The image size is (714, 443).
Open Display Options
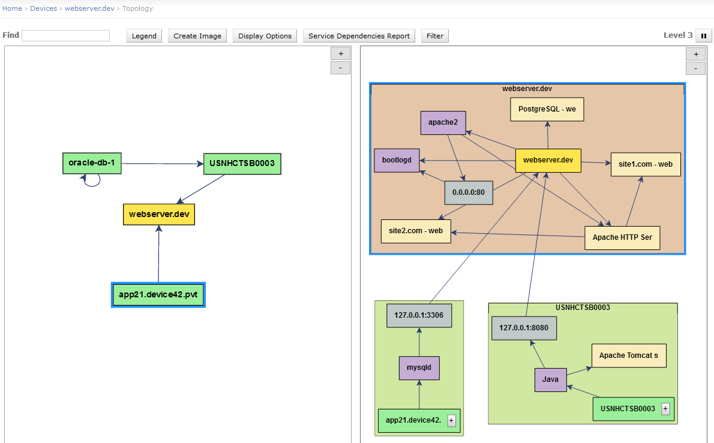[x=265, y=35]
